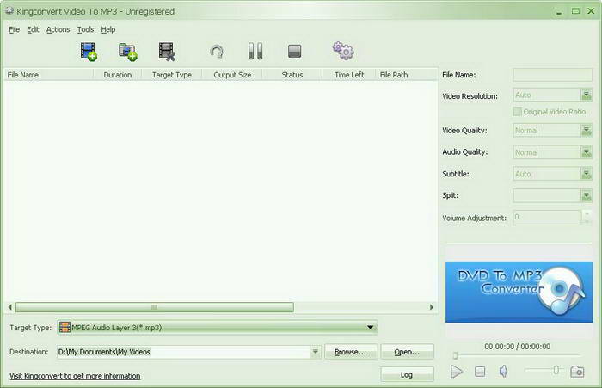Viewport: 602px width, 388px height.
Task: Open Video Resolution dropdown
Action: (587, 95)
